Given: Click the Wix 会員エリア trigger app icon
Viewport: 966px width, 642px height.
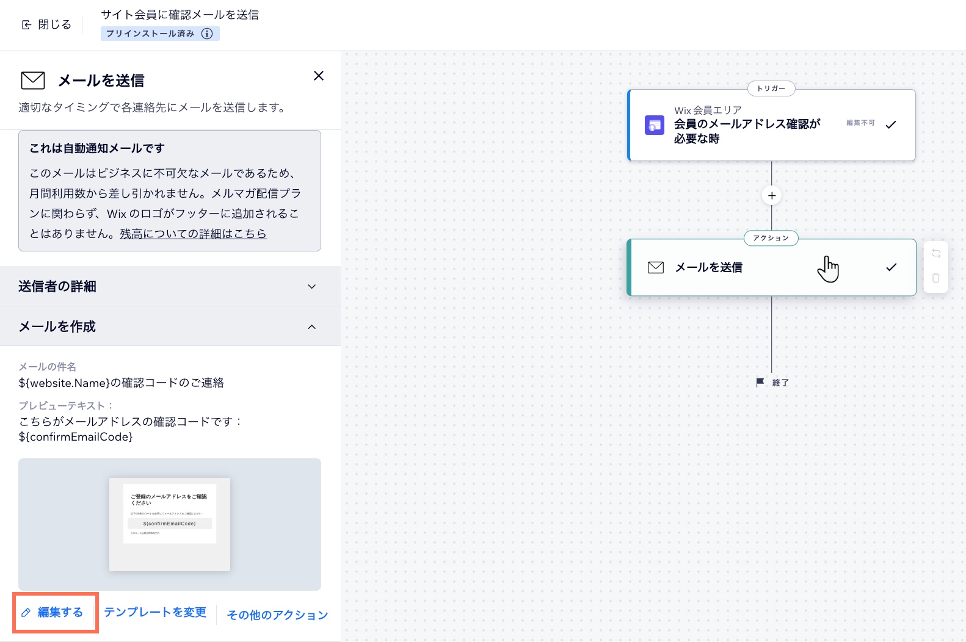Looking at the screenshot, I should 654,125.
